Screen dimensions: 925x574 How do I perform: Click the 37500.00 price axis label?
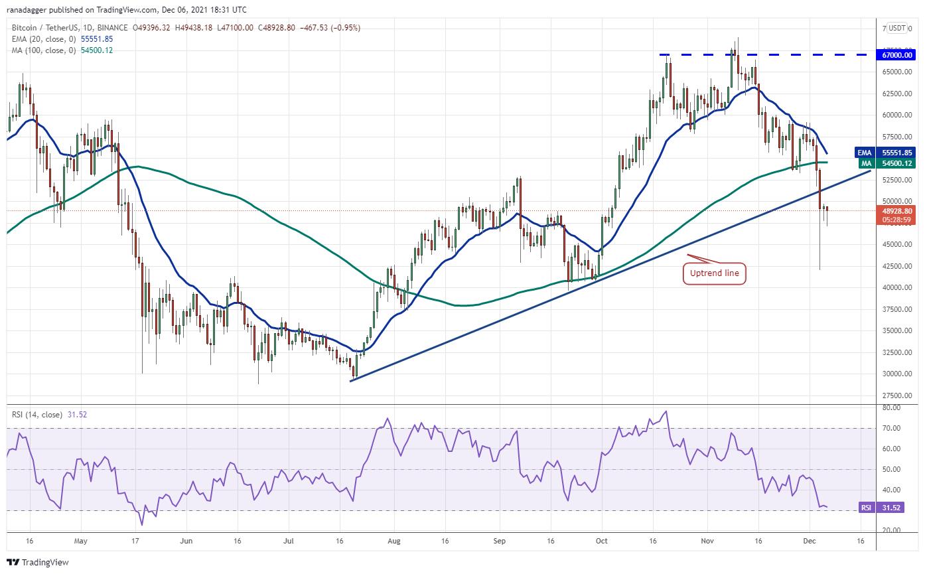click(x=897, y=309)
